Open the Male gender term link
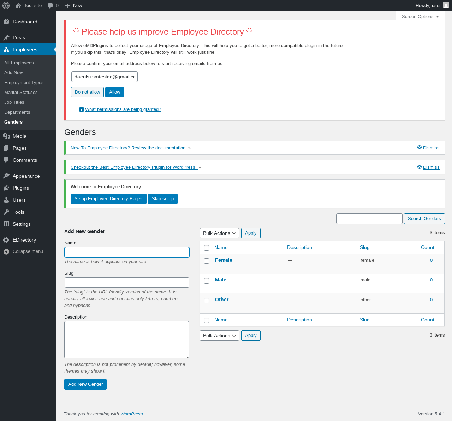The height and width of the screenshot is (421, 452). click(x=221, y=280)
